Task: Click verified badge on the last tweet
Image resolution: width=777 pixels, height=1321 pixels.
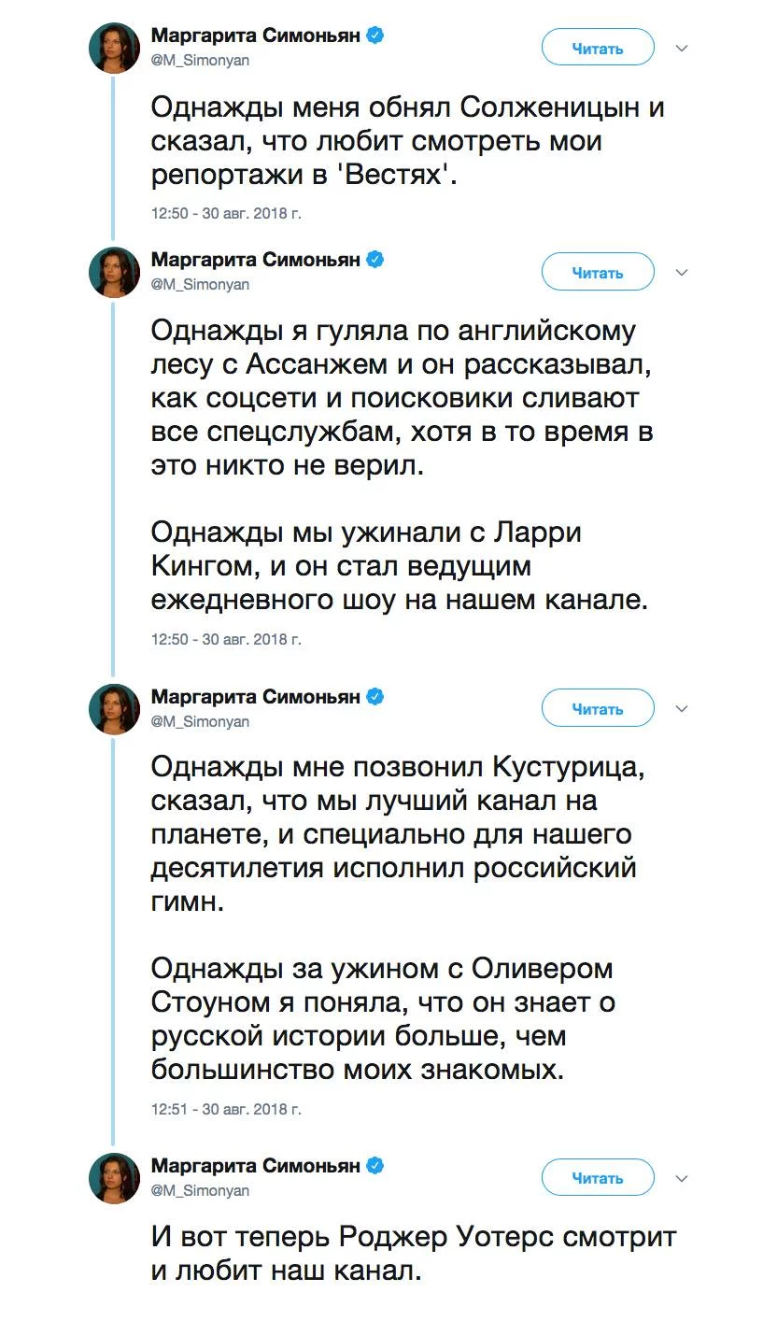Action: click(375, 1166)
